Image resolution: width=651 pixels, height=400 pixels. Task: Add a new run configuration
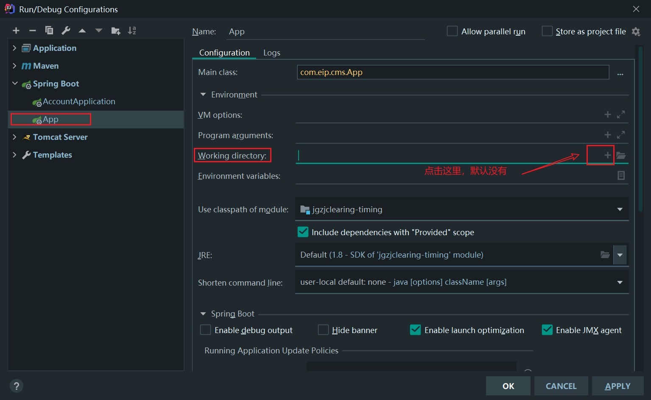(x=16, y=30)
